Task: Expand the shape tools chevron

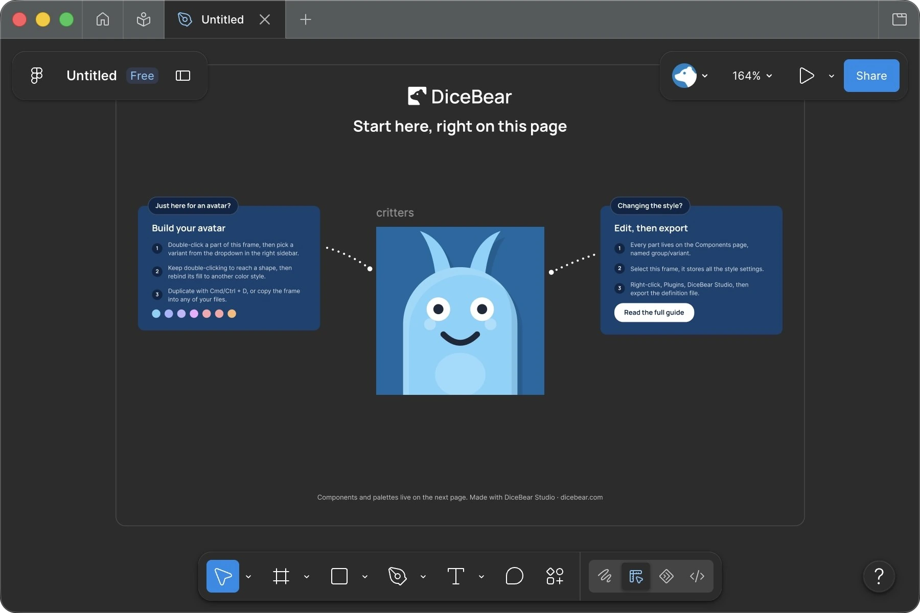Action: coord(365,577)
